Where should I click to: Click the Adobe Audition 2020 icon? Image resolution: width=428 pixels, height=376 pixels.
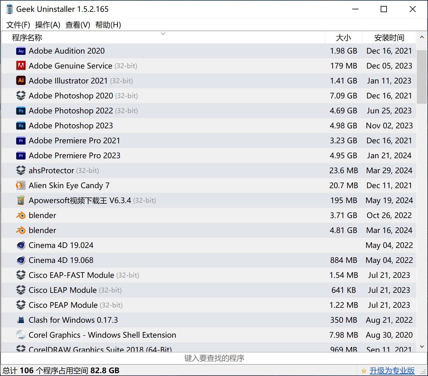click(21, 51)
